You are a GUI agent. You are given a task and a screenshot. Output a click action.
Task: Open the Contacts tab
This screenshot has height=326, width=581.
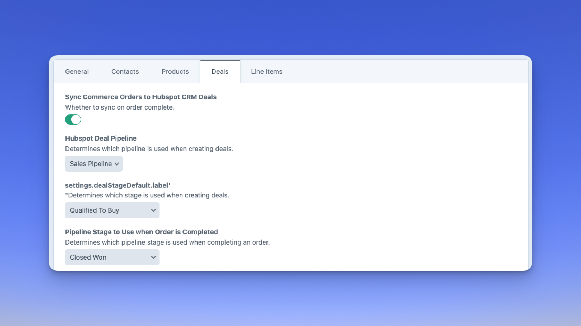click(125, 72)
